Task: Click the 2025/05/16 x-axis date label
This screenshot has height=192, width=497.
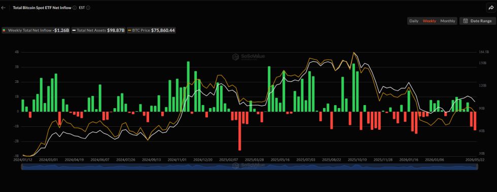Action: (x=279, y=160)
